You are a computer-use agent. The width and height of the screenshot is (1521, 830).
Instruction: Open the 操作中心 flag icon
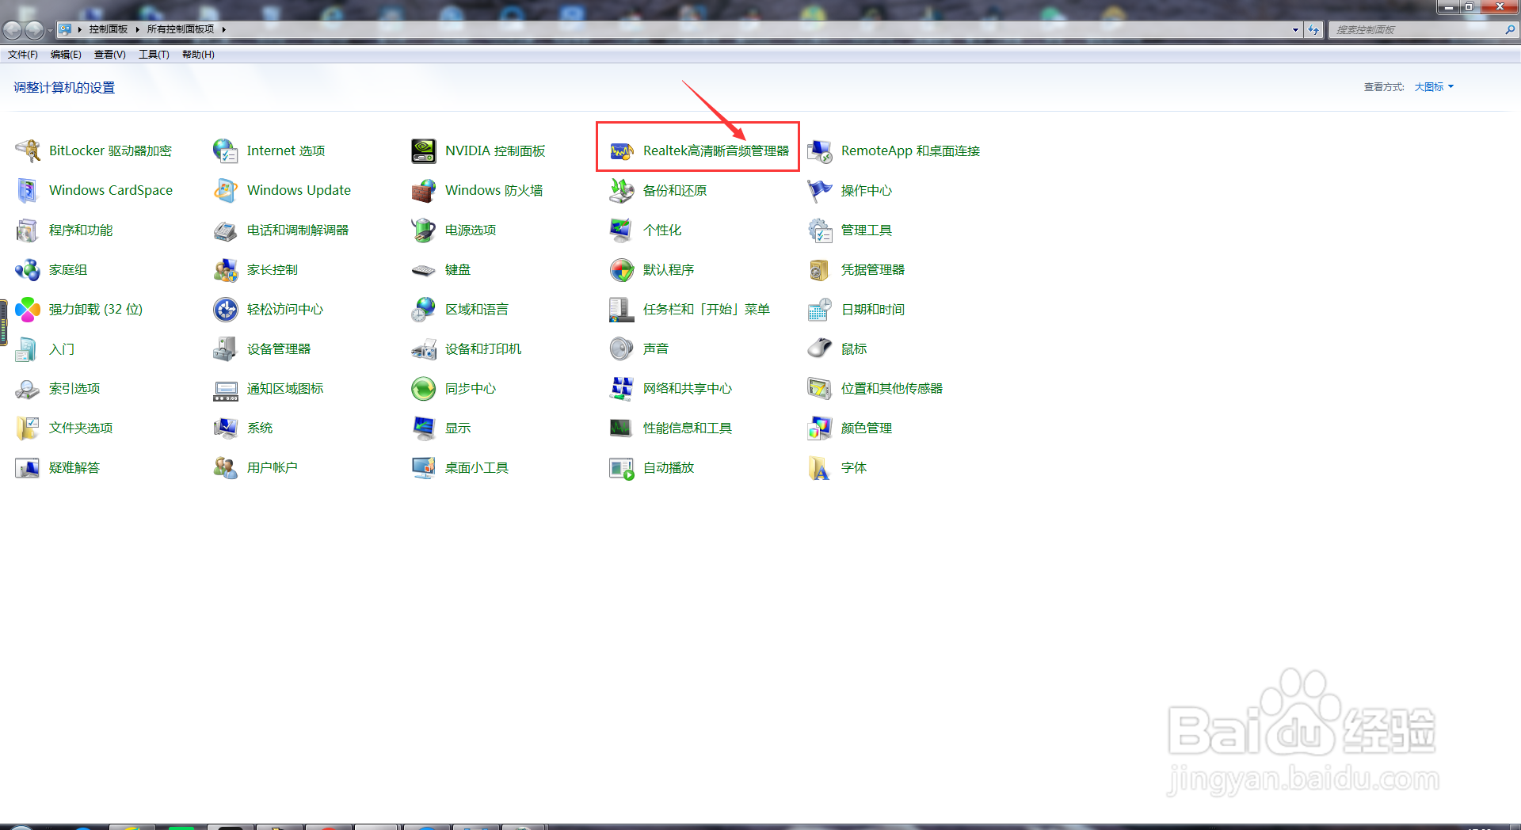click(820, 190)
